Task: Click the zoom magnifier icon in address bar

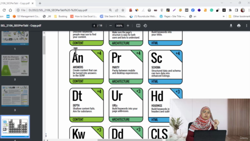Action: click(110, 10)
